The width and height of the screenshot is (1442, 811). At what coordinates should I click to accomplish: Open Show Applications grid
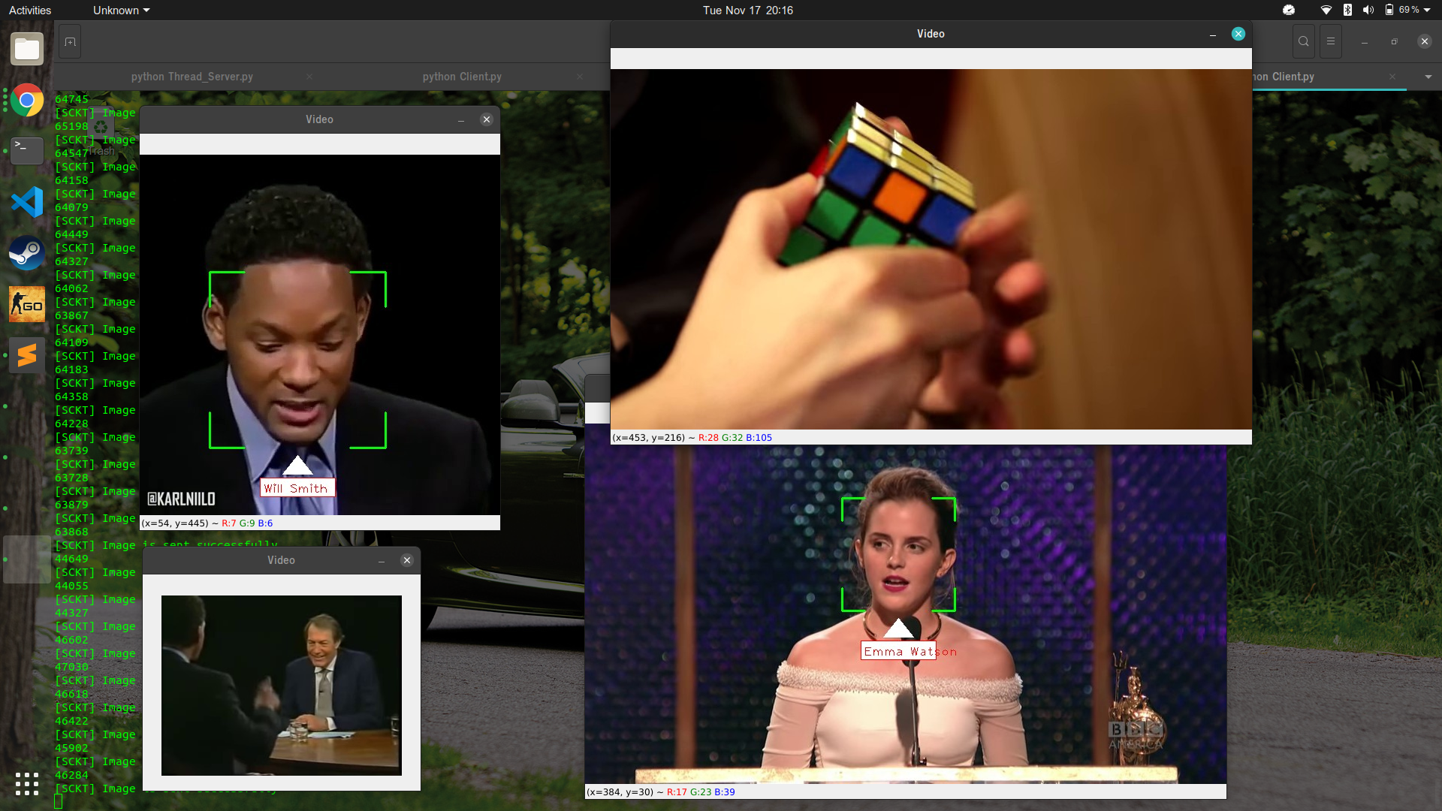coord(27,783)
